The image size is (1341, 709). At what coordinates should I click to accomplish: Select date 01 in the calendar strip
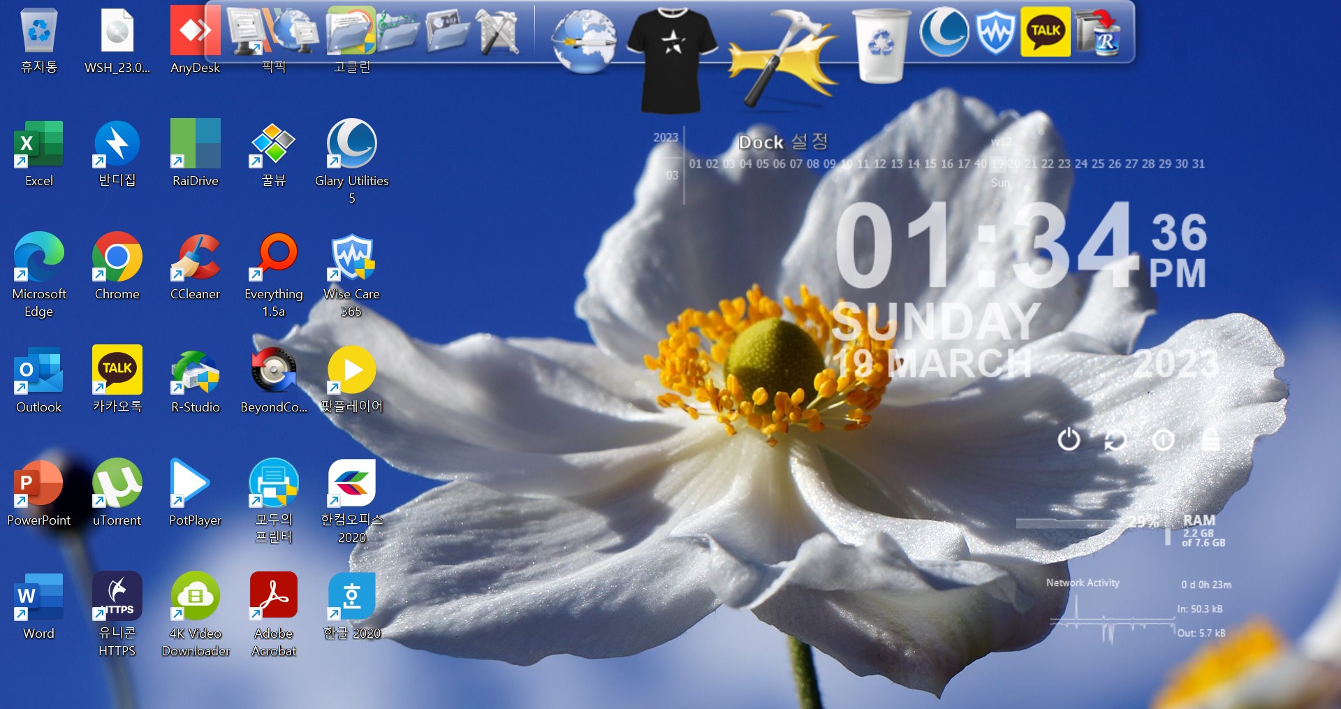[x=696, y=163]
